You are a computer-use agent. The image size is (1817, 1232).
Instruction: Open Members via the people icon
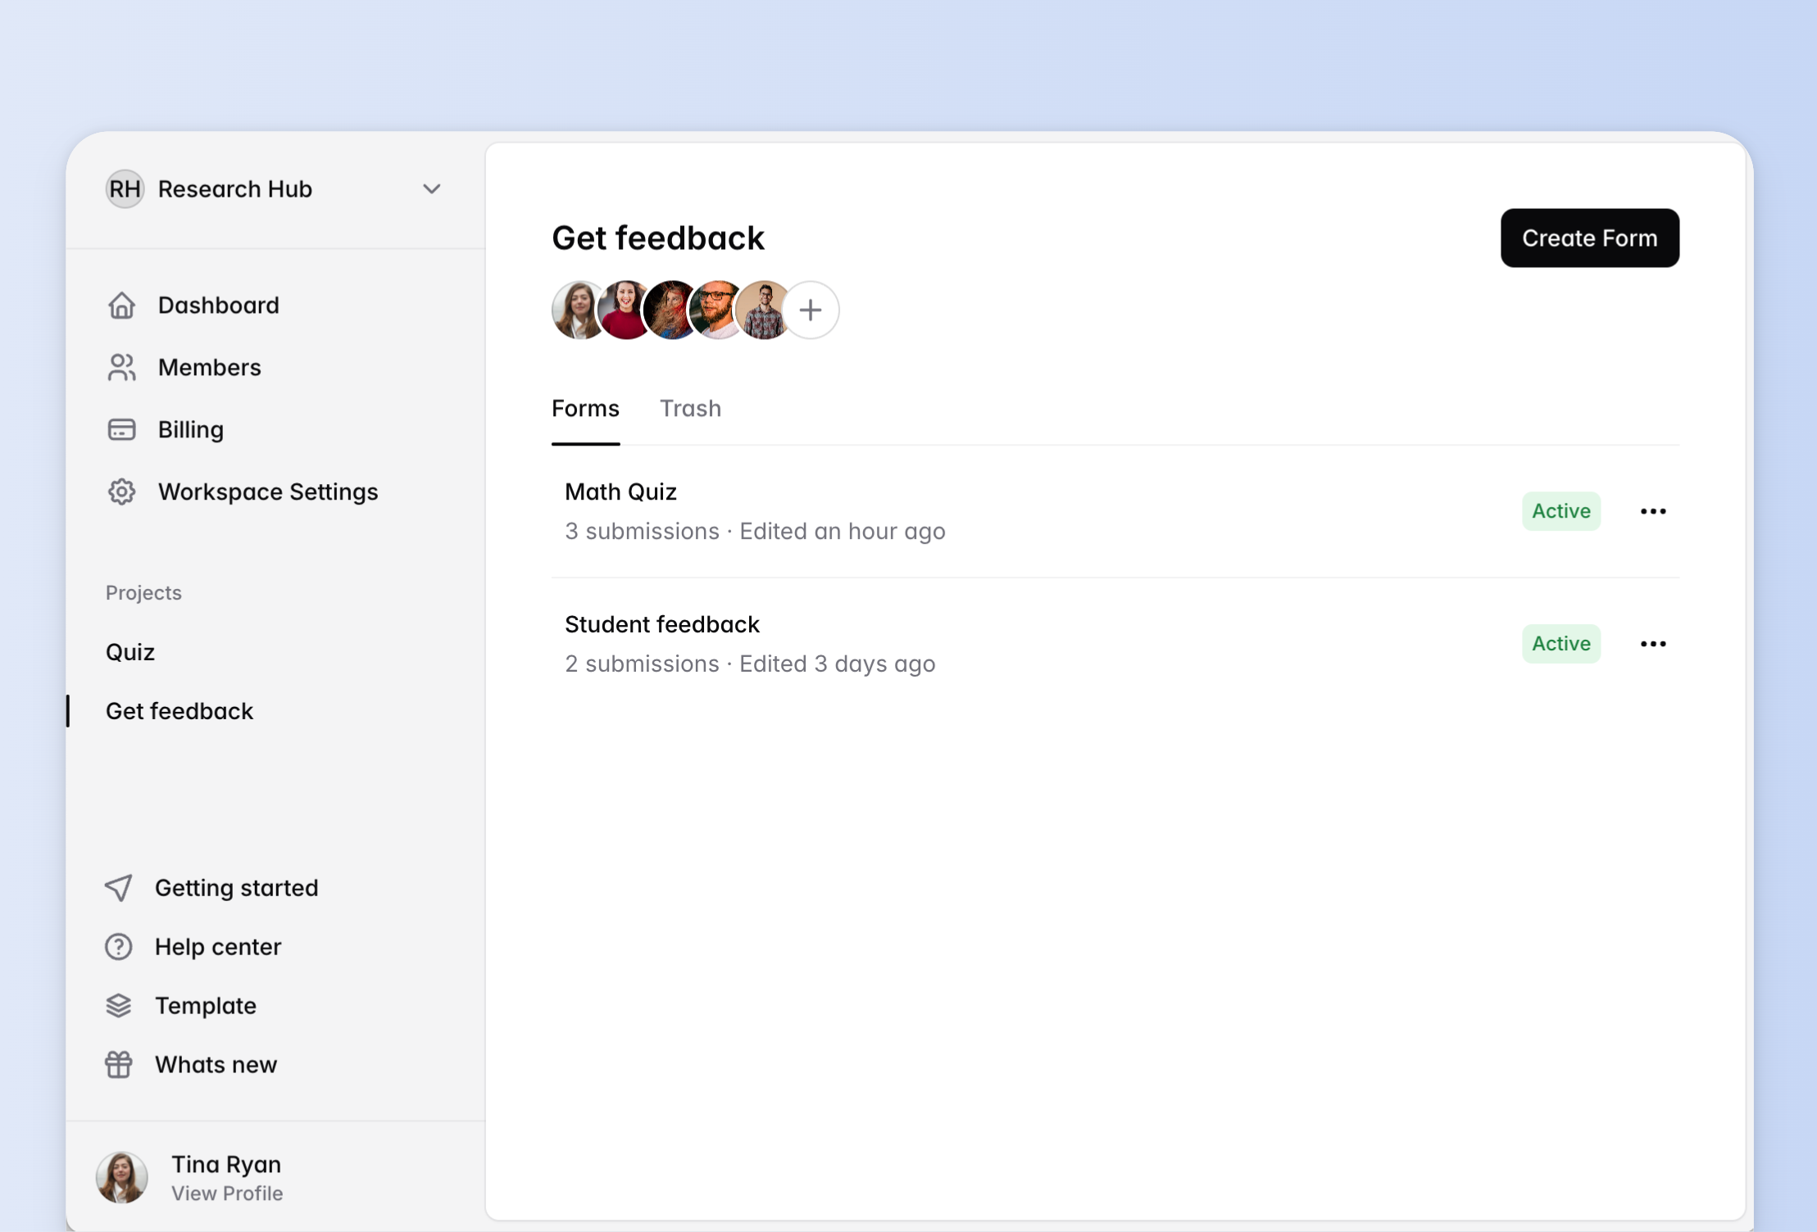(x=121, y=367)
